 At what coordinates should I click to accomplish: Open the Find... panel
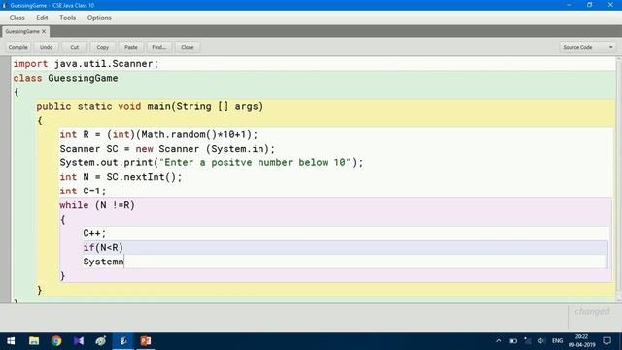tap(159, 47)
